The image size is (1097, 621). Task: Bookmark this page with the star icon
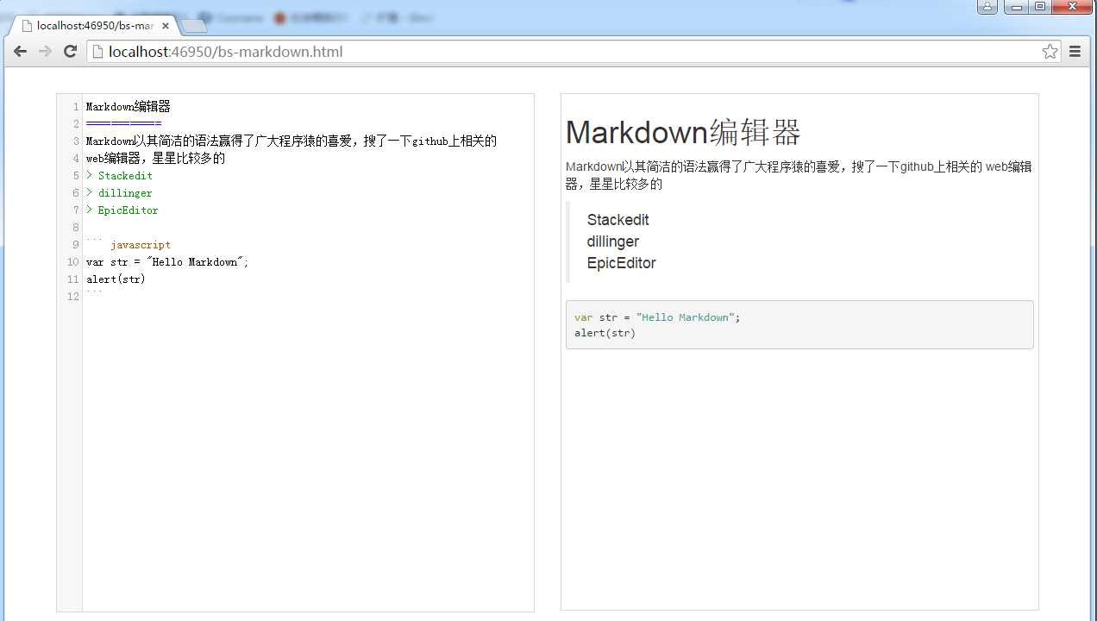point(1050,52)
